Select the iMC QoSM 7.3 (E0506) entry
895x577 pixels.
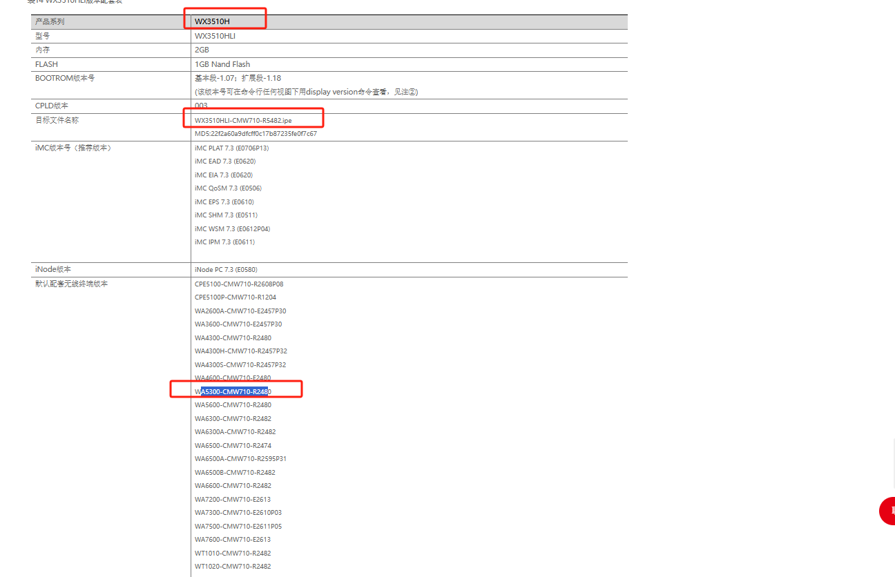(x=228, y=188)
